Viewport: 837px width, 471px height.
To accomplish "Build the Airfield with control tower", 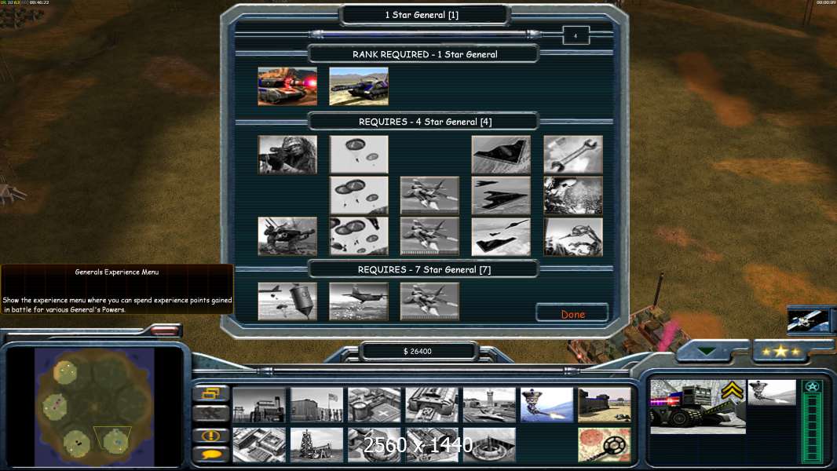I will (489, 405).
